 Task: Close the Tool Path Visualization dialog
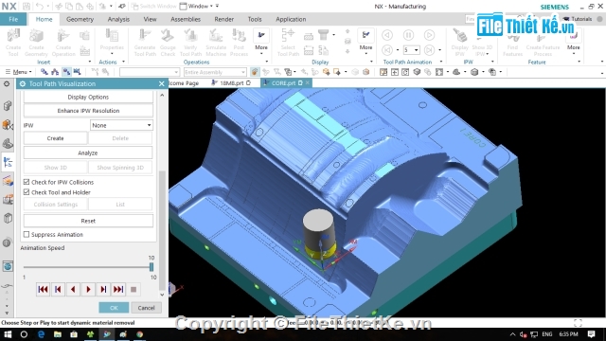click(x=162, y=83)
